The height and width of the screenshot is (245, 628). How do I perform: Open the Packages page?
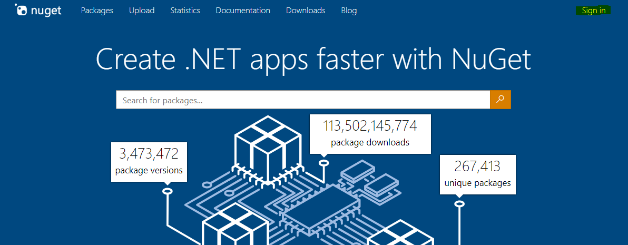click(97, 11)
